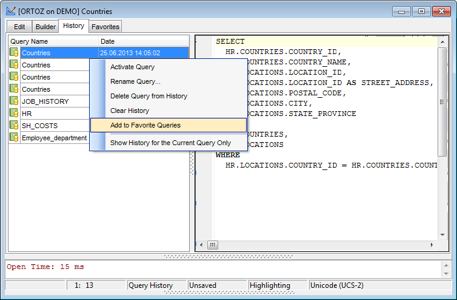Select the Employee_department query row
This screenshot has width=457, height=300.
pyautogui.click(x=49, y=138)
